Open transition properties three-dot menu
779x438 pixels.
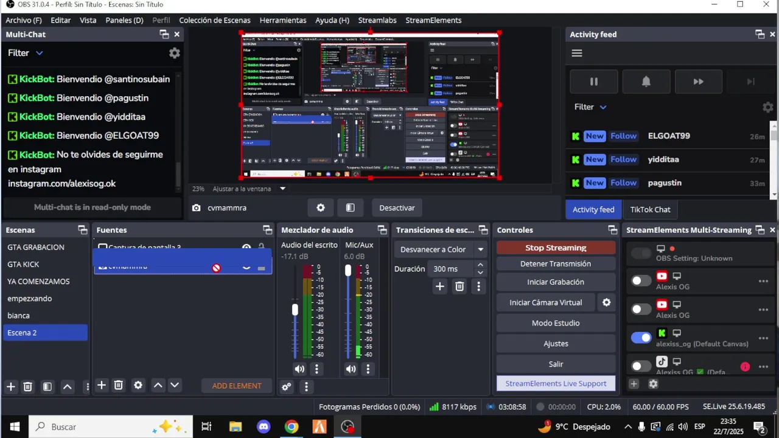pyautogui.click(x=479, y=287)
